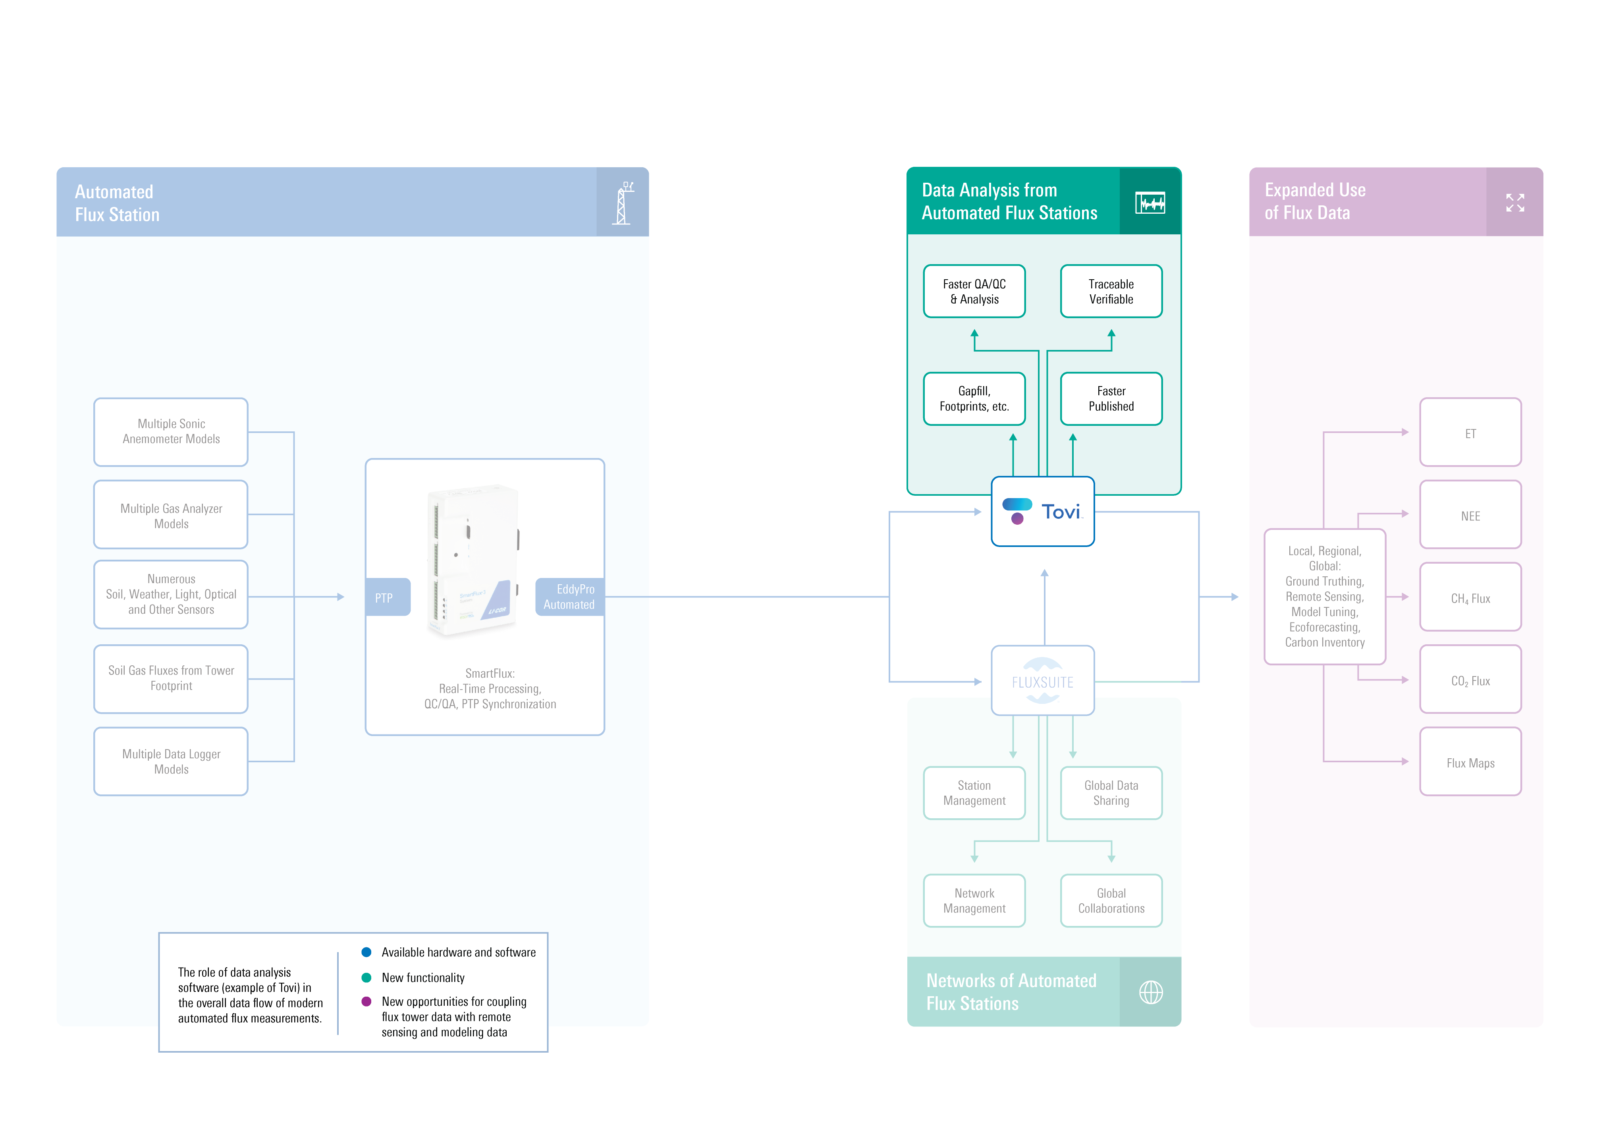Click 'Available hardware and software' legend text
This screenshot has width=1601, height=1144.
[x=458, y=953]
